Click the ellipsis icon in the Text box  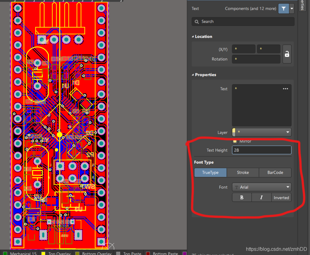click(285, 89)
